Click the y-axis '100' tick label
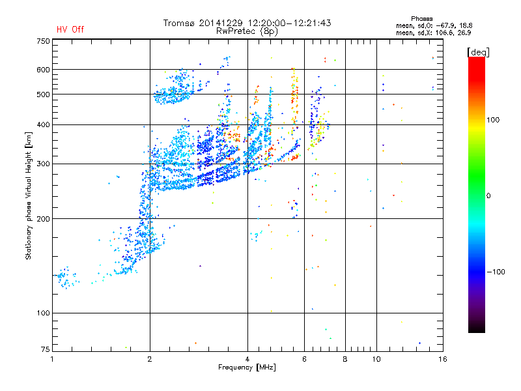This screenshot has width=521, height=391. 43,313
